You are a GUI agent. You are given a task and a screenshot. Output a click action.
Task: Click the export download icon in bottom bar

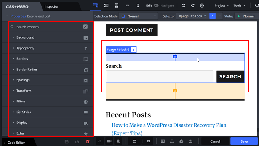coord(77,141)
